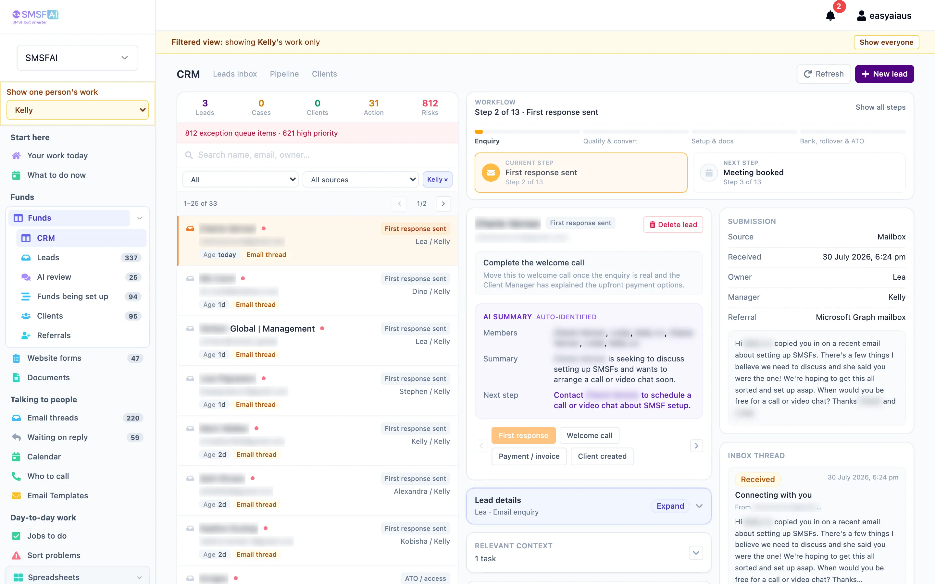
Task: Go to previous page of leads list
Action: click(399, 203)
